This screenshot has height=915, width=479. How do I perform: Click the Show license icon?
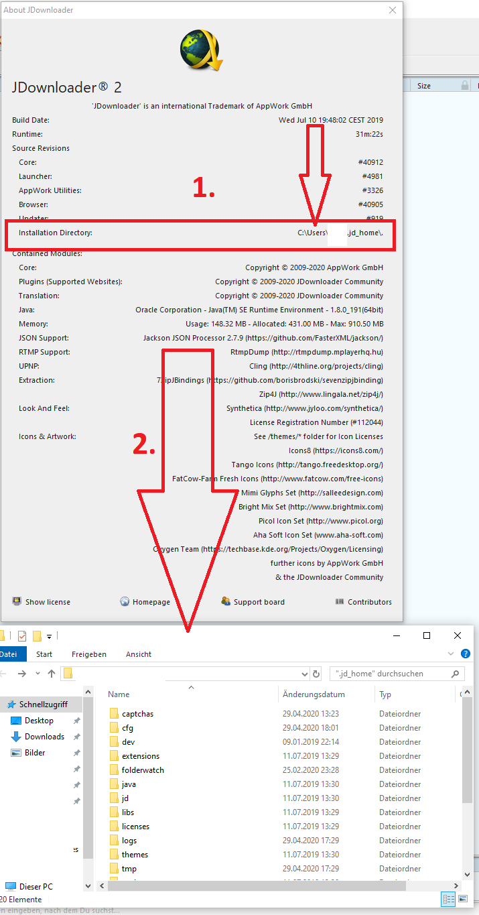click(17, 601)
